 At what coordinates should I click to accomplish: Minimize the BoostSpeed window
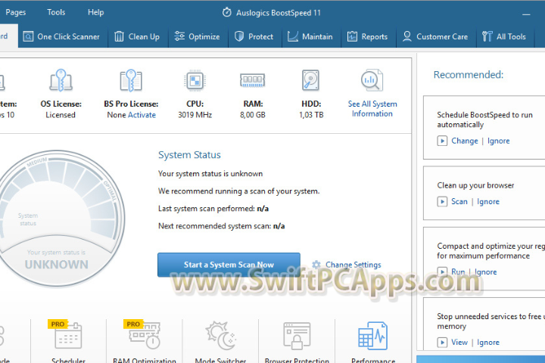pos(526,14)
